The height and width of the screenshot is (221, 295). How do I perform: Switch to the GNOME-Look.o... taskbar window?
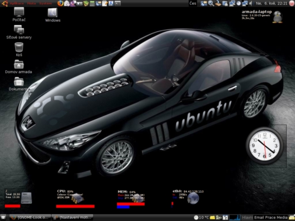click(30, 218)
